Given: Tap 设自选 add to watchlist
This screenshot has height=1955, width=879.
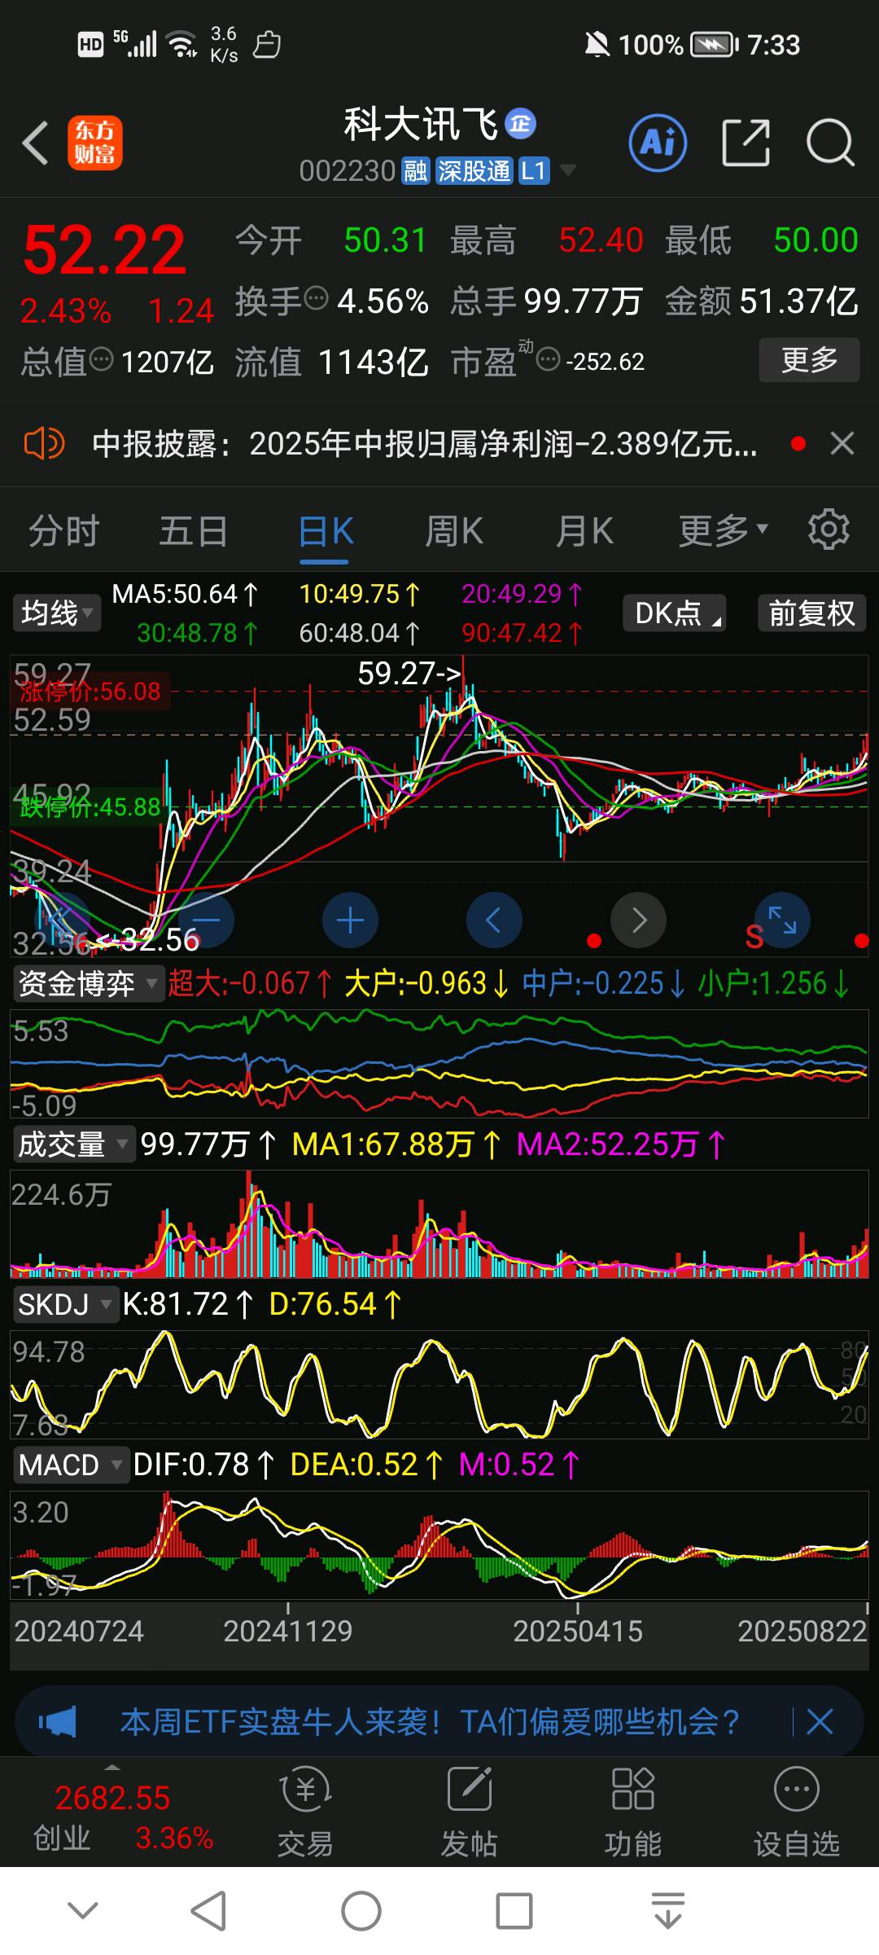Looking at the screenshot, I should 797,1812.
